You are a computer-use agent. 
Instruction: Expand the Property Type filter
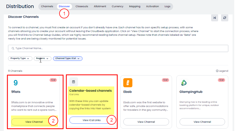pyautogui.click(x=20, y=58)
